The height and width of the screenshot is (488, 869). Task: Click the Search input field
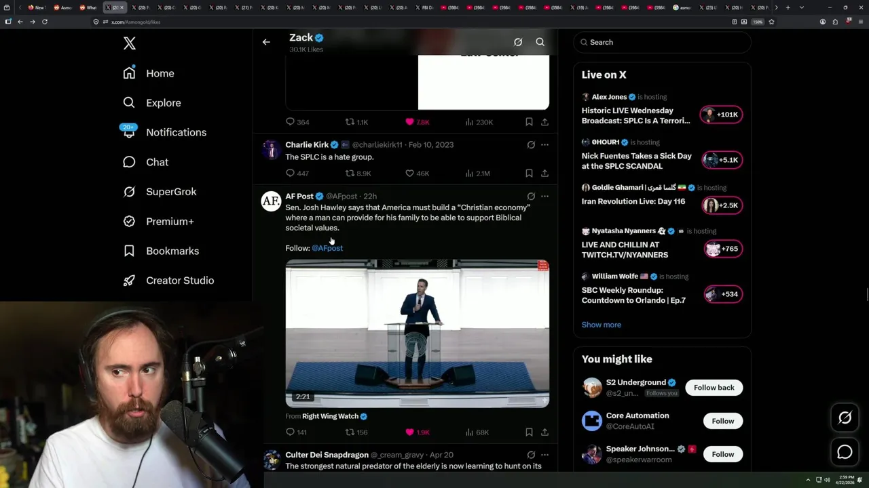click(663, 42)
